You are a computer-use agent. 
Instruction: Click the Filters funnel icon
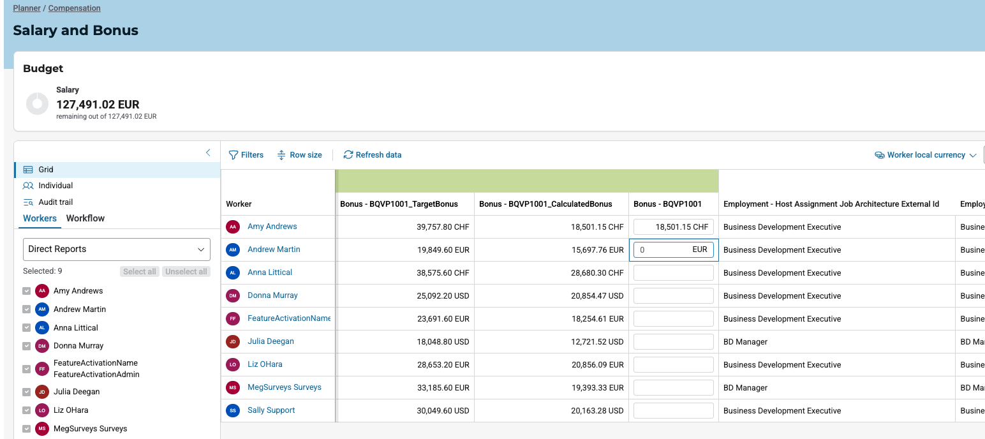233,155
